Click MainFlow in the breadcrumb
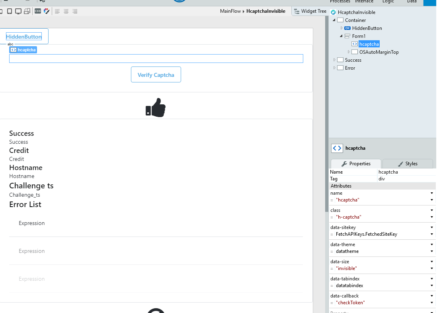The height and width of the screenshot is (313, 437). pos(230,11)
